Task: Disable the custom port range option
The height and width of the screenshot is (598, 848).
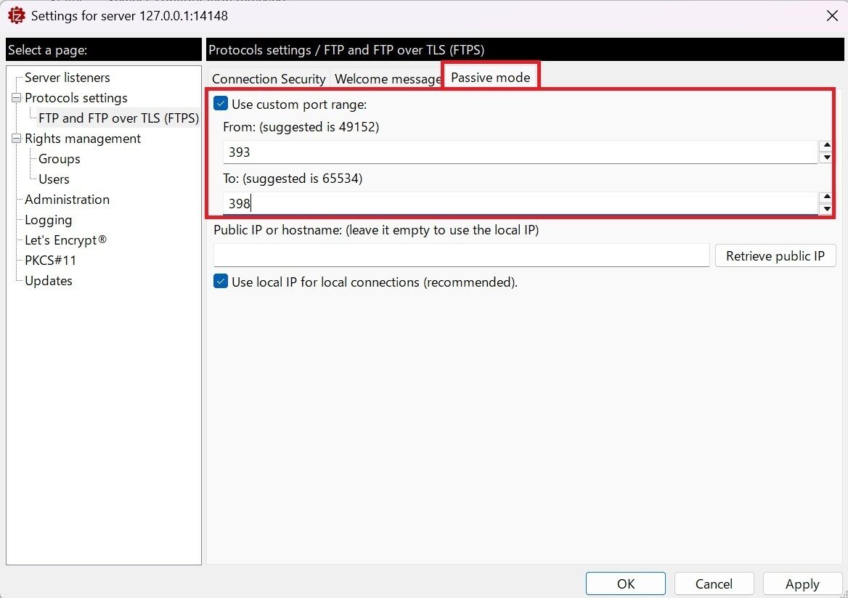Action: coord(220,103)
